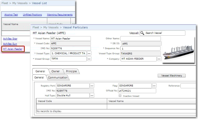This screenshot has height=119, width=198.
Task: Switch to the Principle tab
Action: 71,71
